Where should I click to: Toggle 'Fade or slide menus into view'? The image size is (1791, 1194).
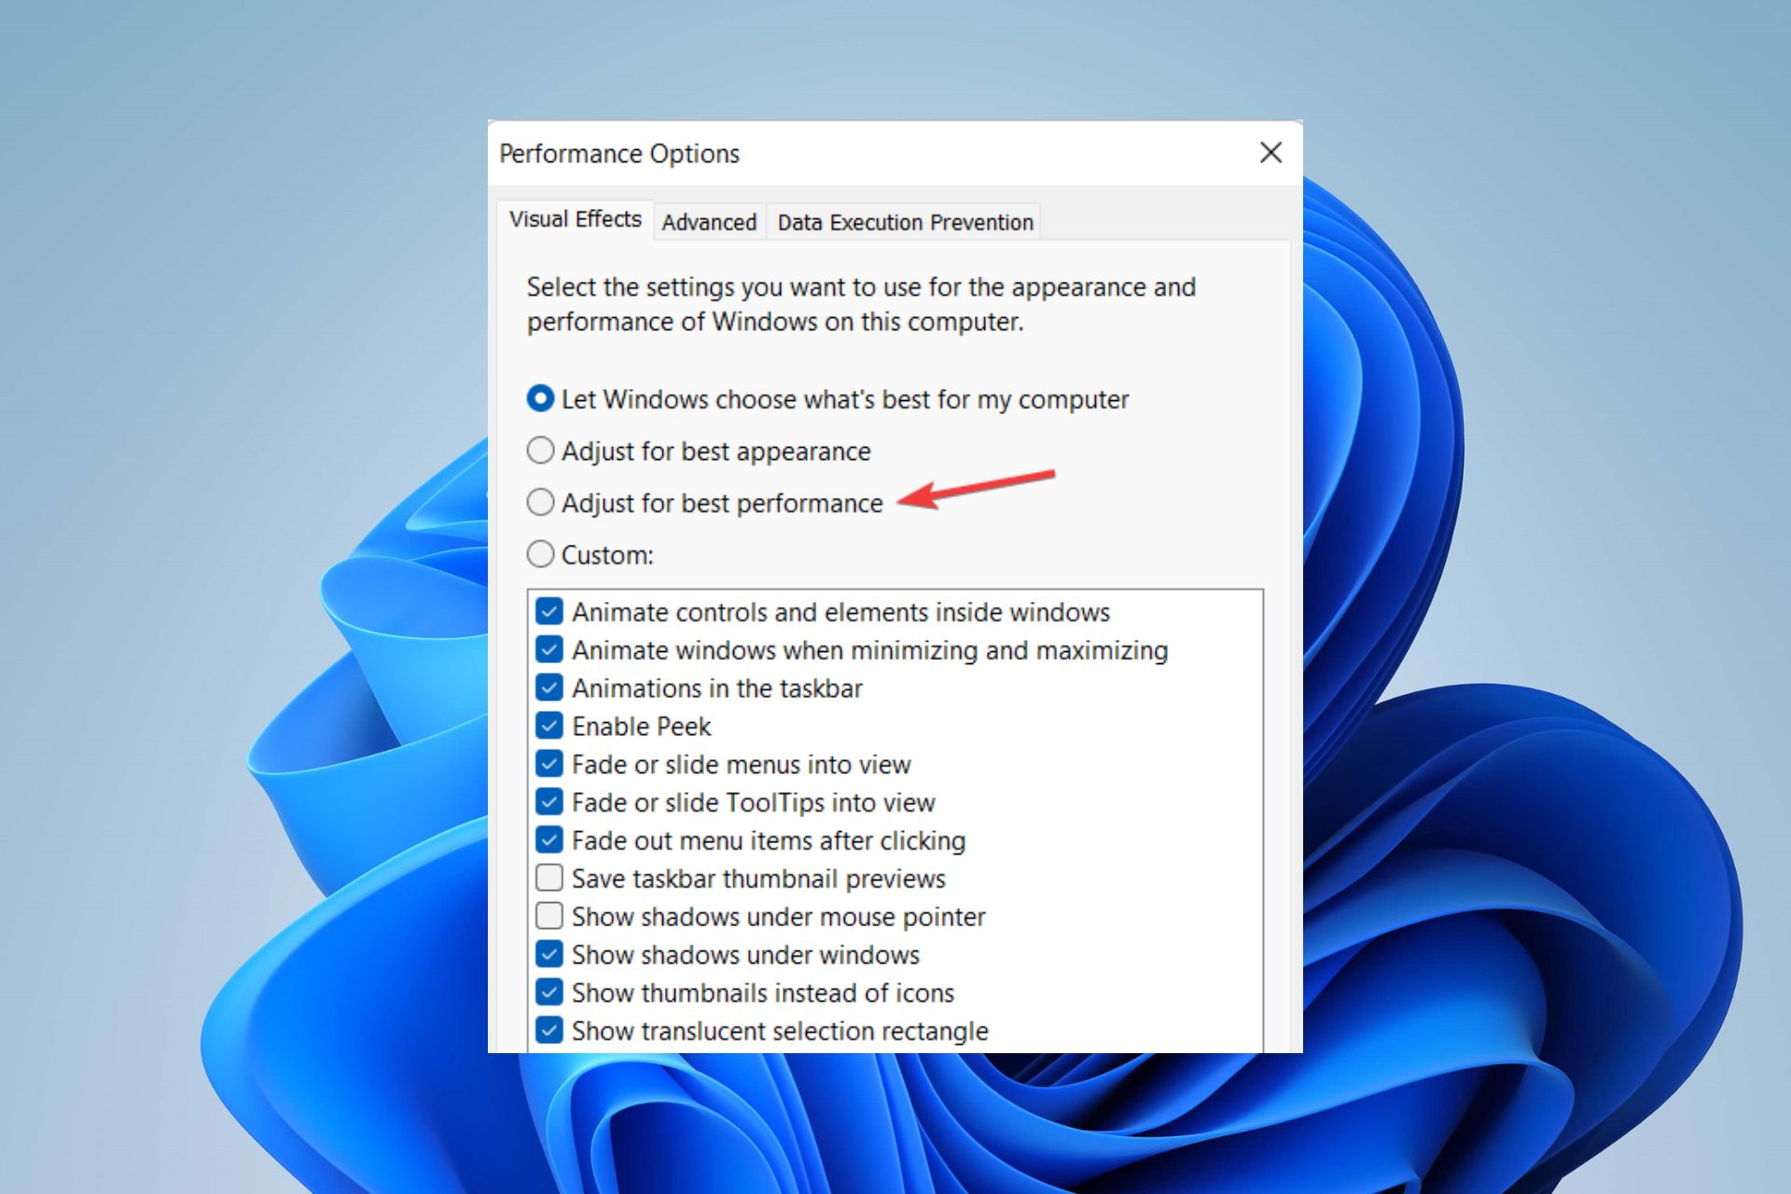click(x=550, y=764)
